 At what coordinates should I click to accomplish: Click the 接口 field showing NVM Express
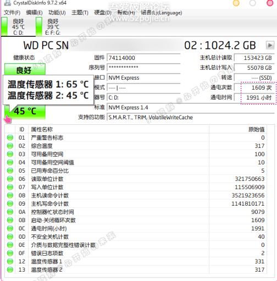[x=144, y=78]
